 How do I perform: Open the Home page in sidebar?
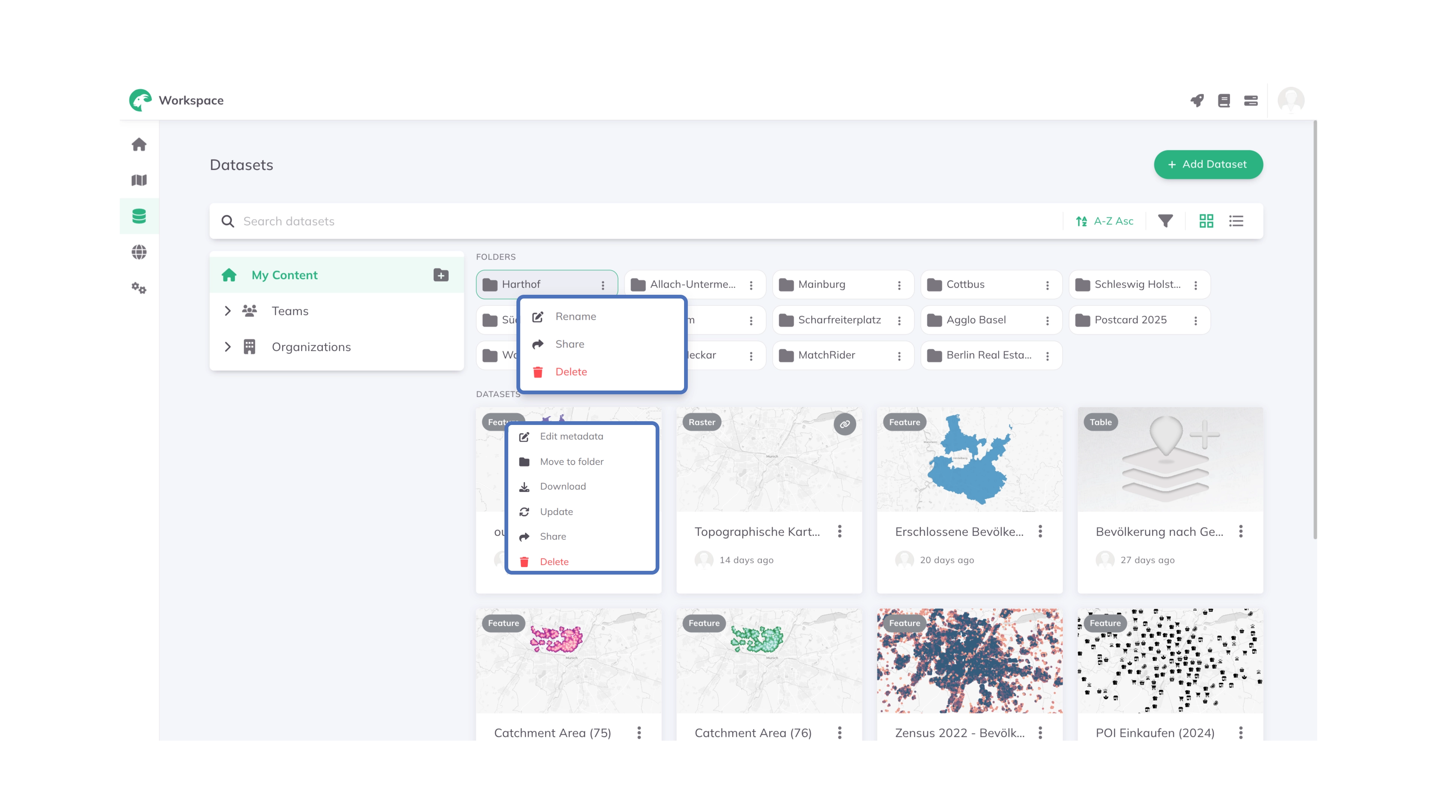pos(139,144)
